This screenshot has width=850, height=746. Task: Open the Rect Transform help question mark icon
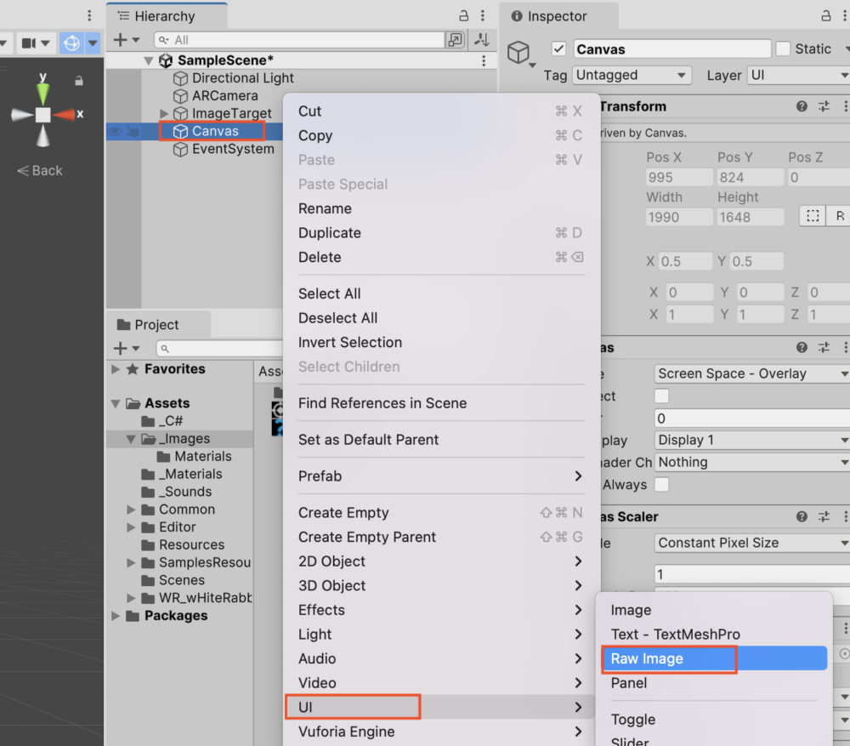[x=801, y=106]
